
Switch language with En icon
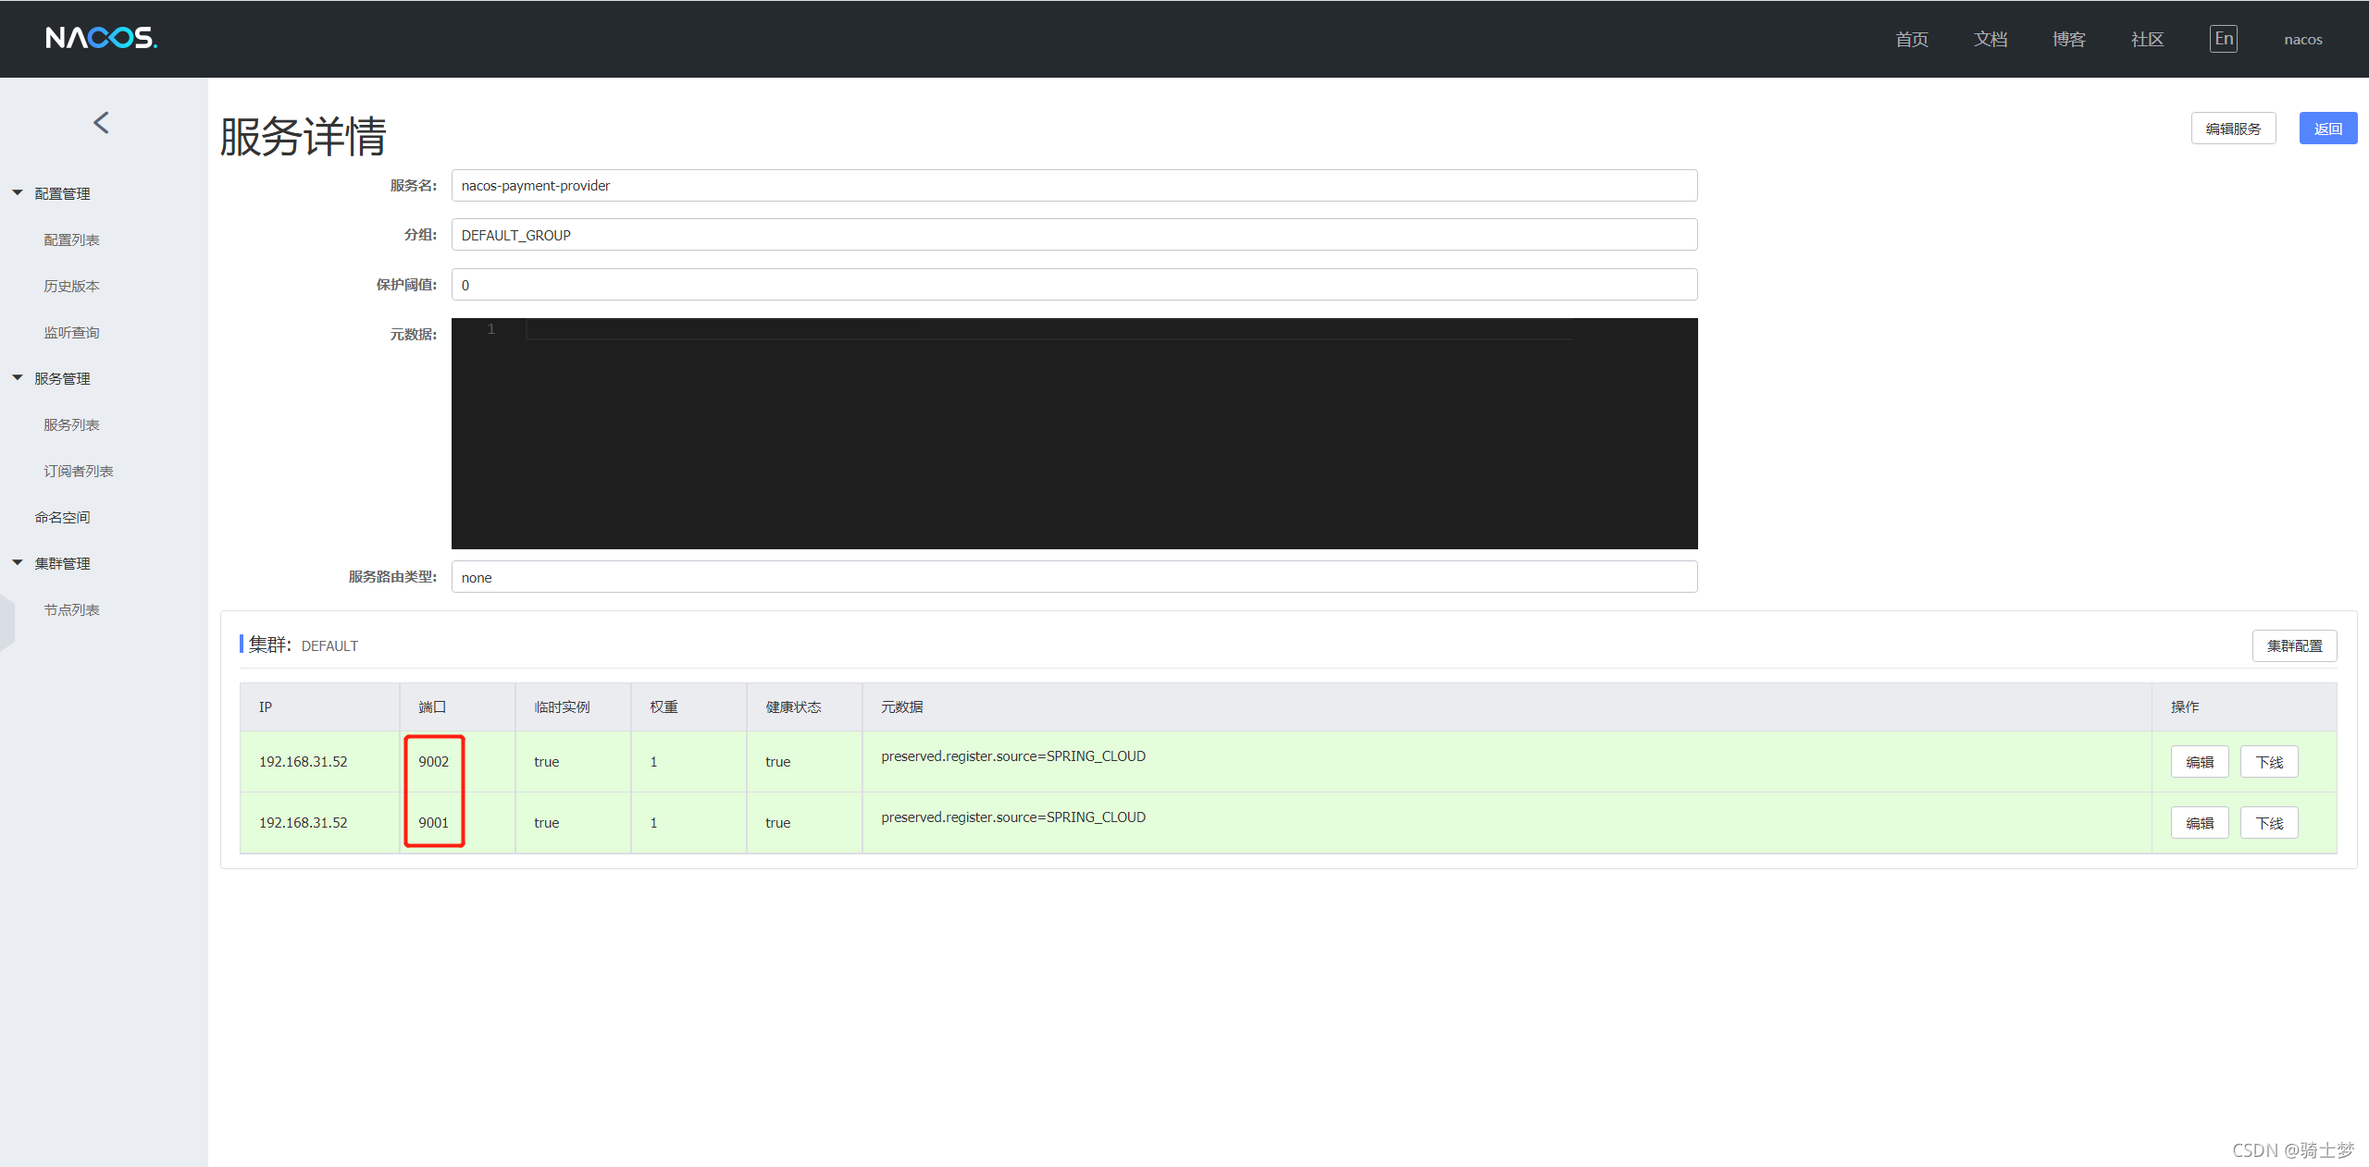tap(2223, 39)
